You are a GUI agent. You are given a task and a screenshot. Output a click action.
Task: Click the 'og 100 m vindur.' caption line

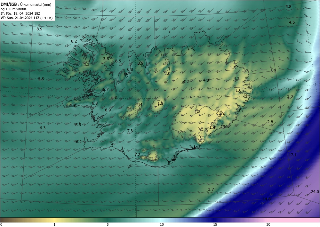coord(14,9)
